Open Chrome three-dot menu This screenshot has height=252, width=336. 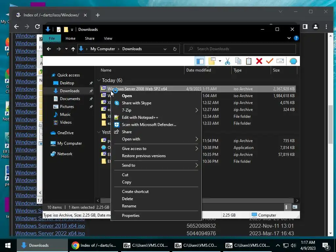326,27
